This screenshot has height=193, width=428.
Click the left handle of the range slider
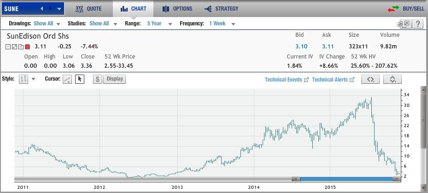[x=296, y=179]
